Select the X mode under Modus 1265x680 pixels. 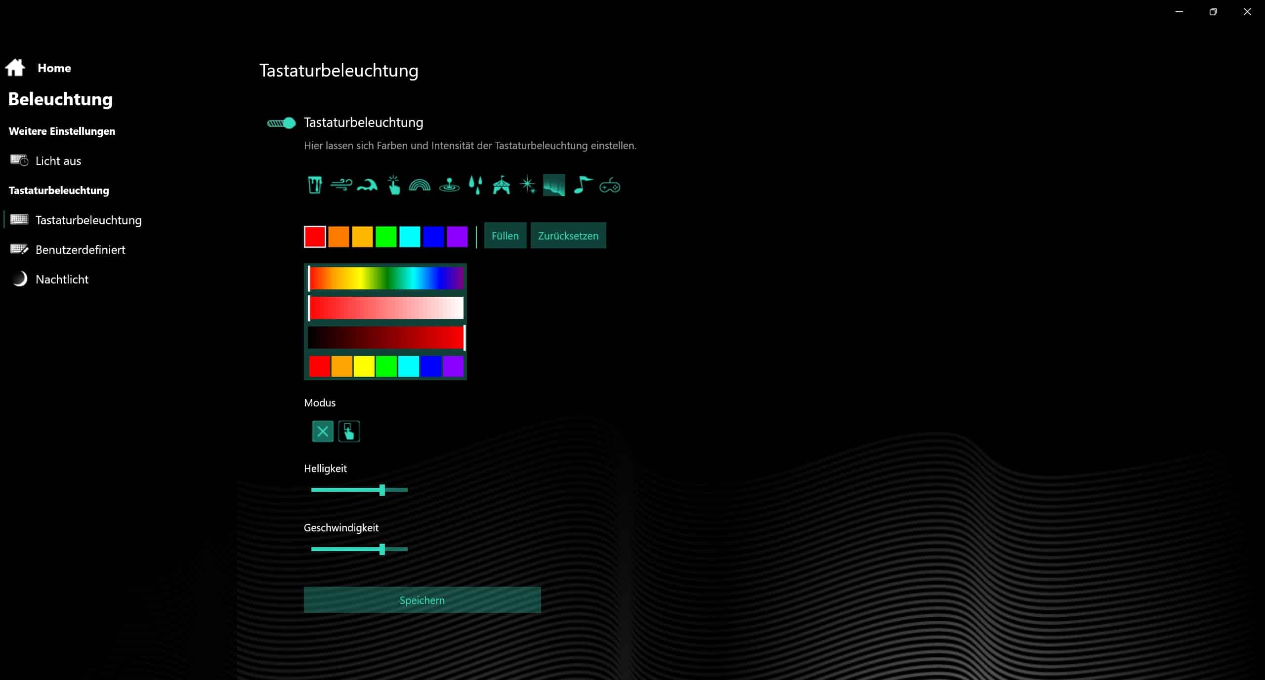[x=323, y=432]
